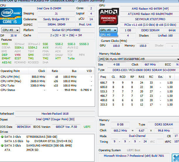Select the CPU Turbo row

coord(47,86)
